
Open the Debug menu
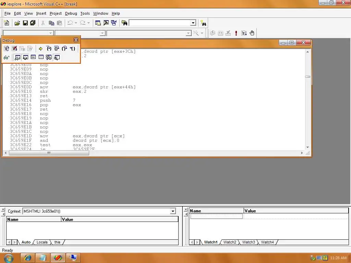(71, 13)
